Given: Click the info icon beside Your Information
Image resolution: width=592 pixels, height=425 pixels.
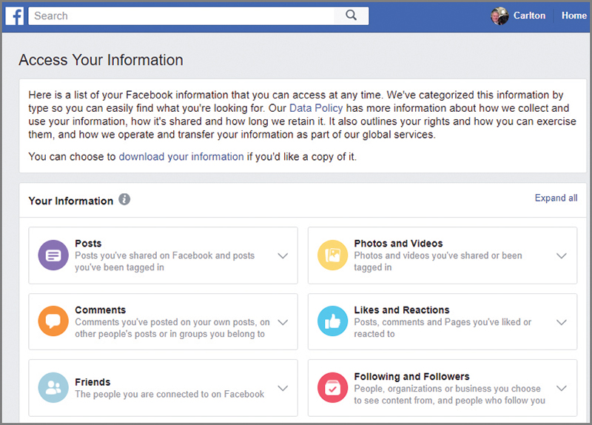Looking at the screenshot, I should (124, 200).
